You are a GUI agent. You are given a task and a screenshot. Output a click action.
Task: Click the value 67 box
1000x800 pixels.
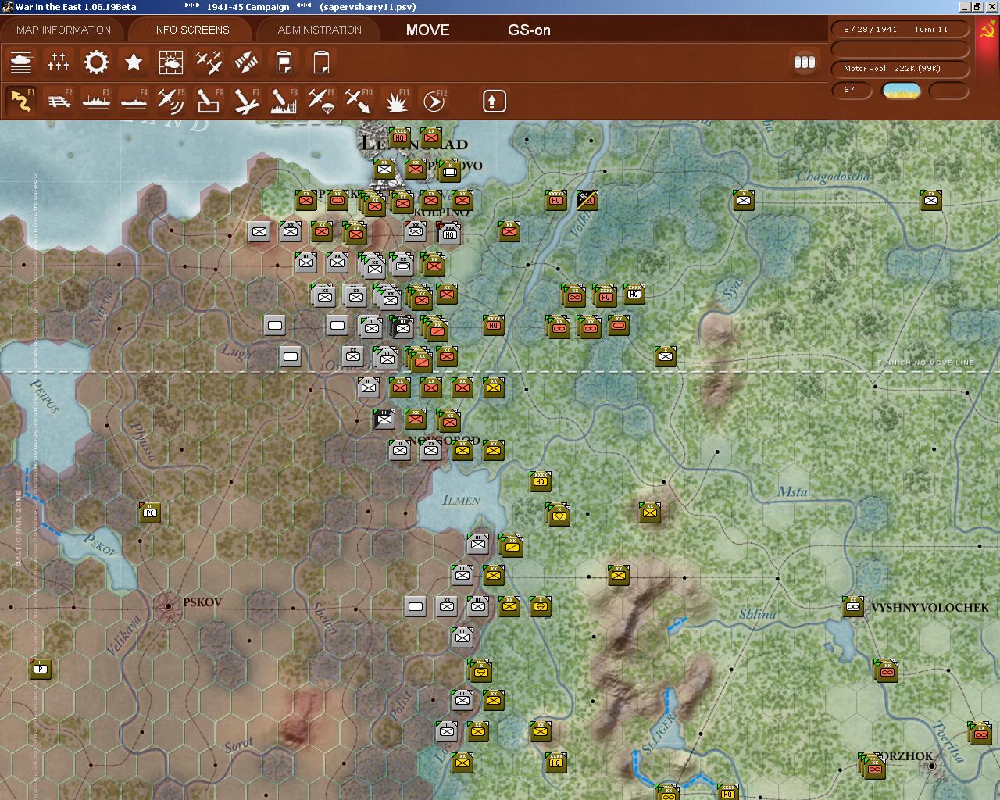[851, 90]
